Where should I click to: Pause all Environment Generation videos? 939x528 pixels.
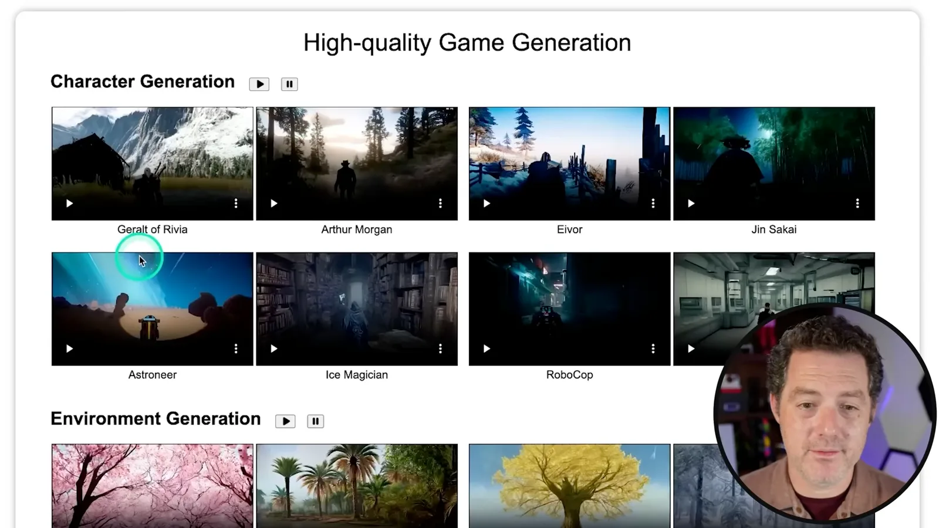coord(316,421)
